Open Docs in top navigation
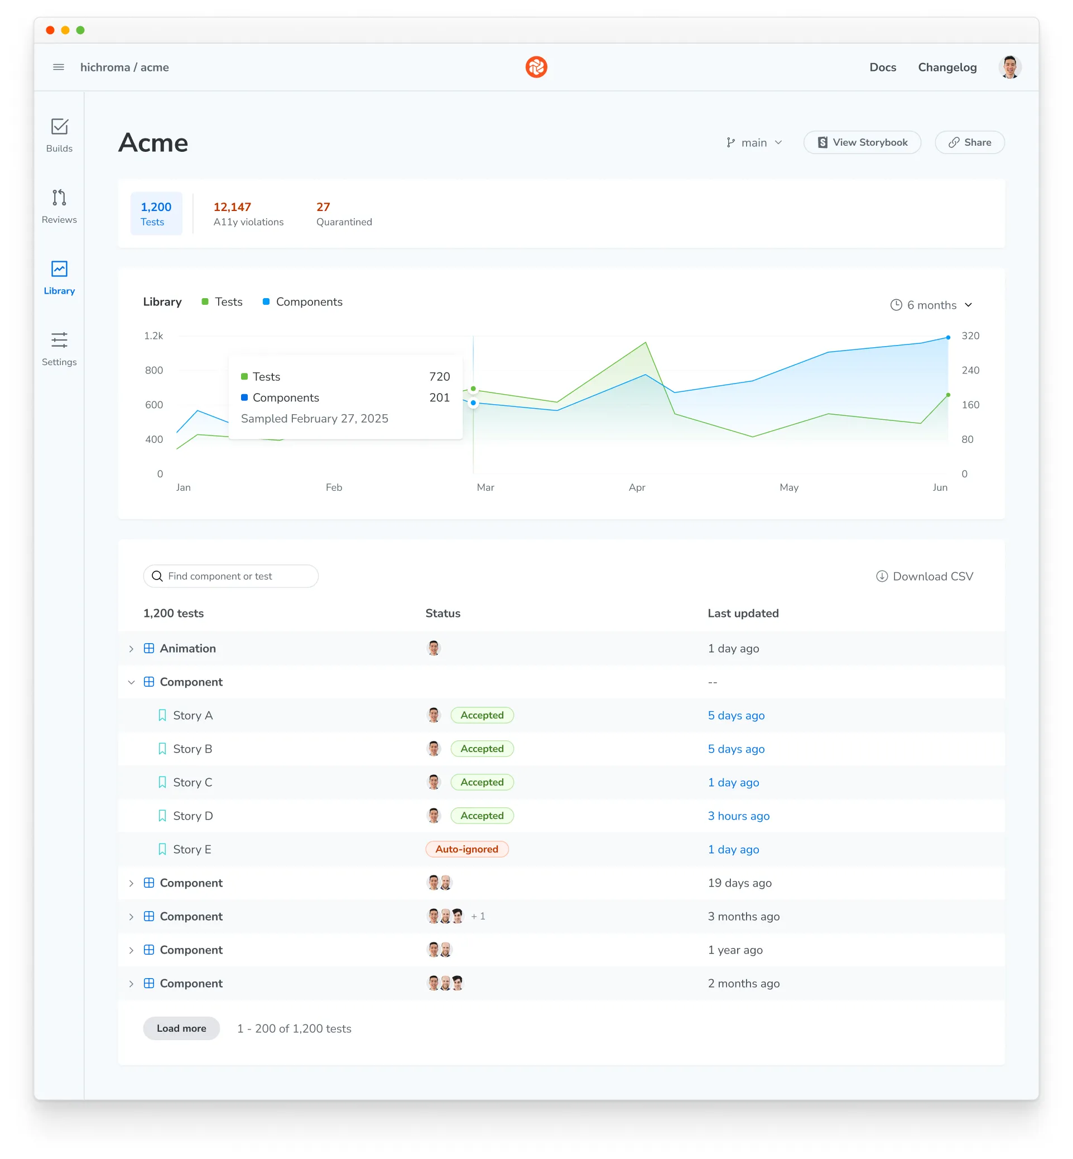 click(x=883, y=68)
